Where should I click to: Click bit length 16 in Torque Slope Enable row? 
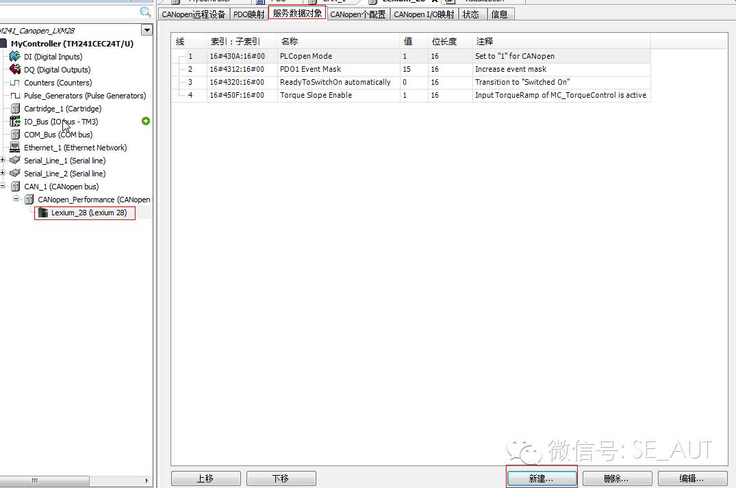[x=435, y=95]
